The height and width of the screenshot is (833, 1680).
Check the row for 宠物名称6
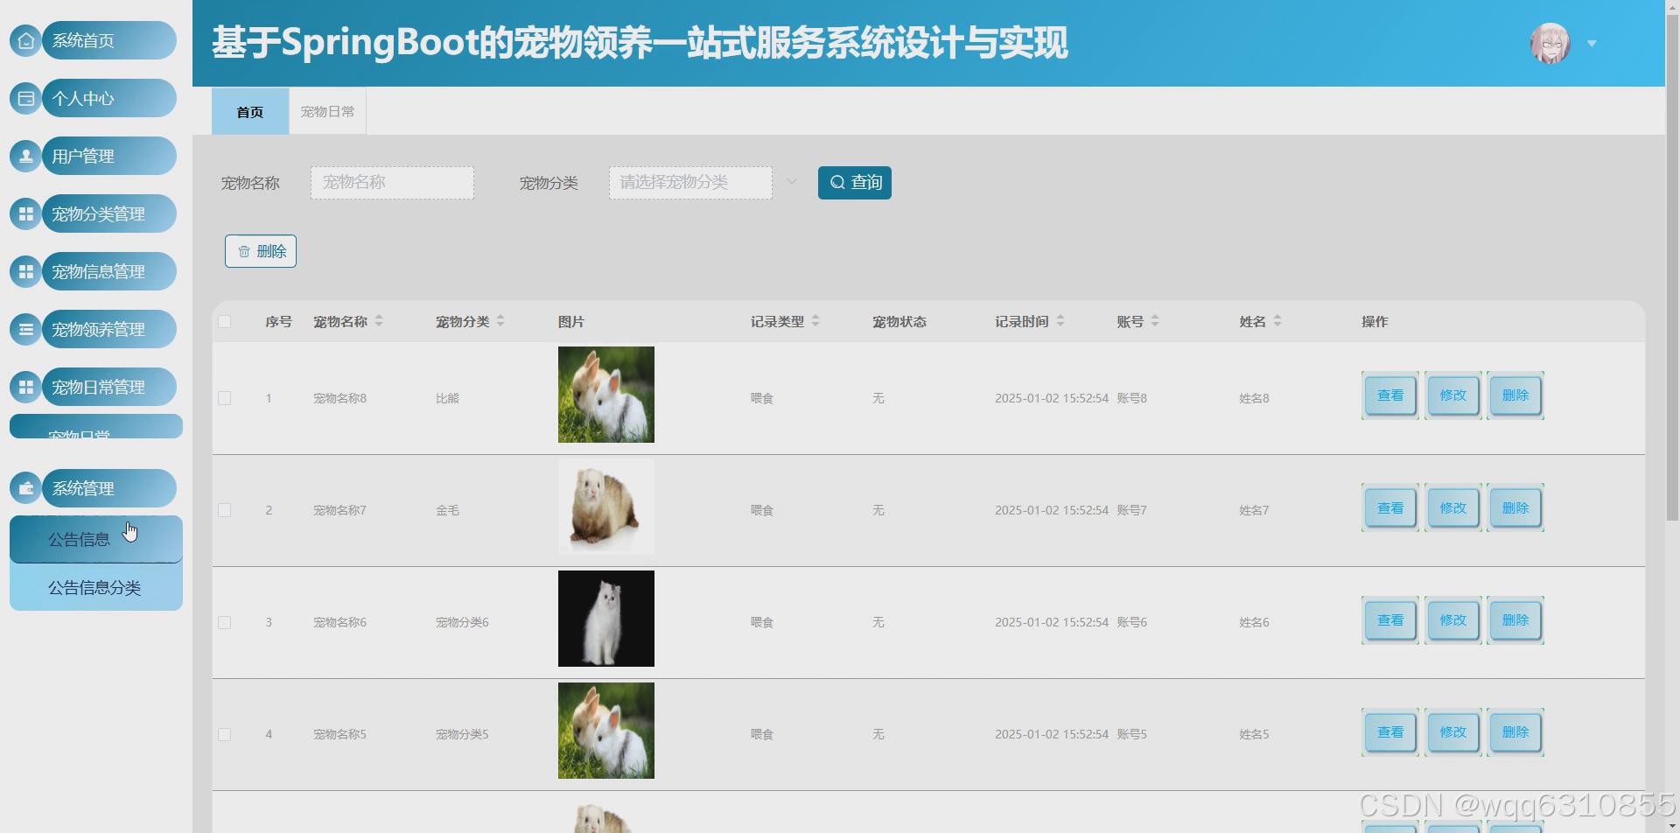tap(225, 622)
